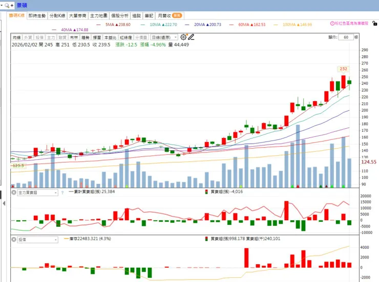This screenshot has width=379, height=282.
Task: Click the 2026/02/02 date text
Action: click(25, 44)
